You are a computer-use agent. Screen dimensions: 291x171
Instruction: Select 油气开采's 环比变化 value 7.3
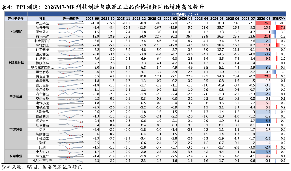[283, 27]
